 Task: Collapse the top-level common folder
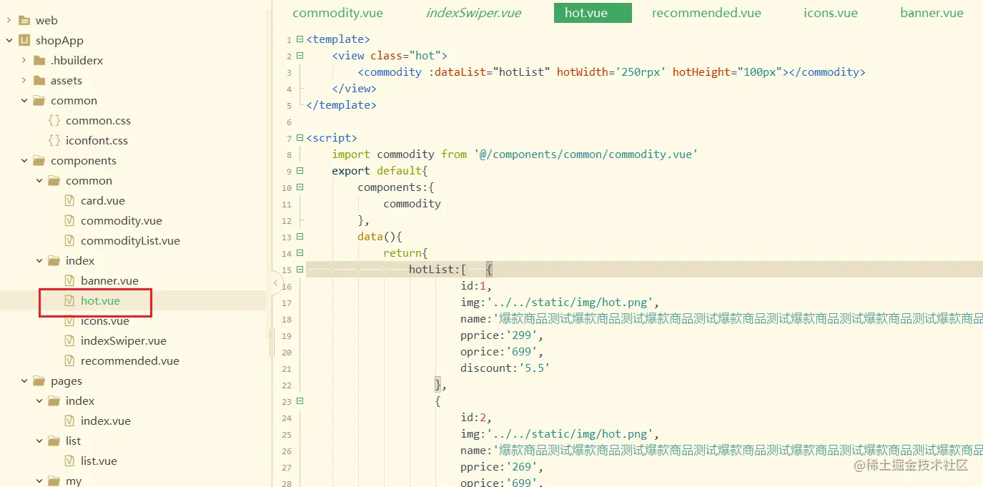pyautogui.click(x=24, y=101)
